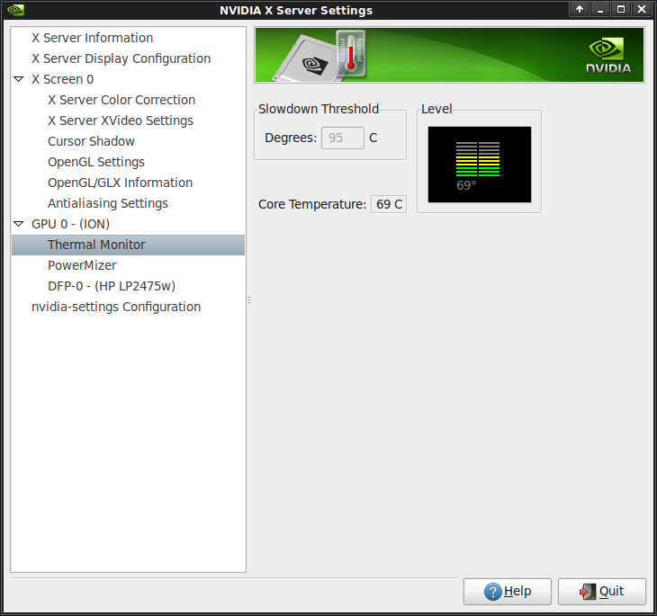Open the PowerMizer page

(82, 265)
